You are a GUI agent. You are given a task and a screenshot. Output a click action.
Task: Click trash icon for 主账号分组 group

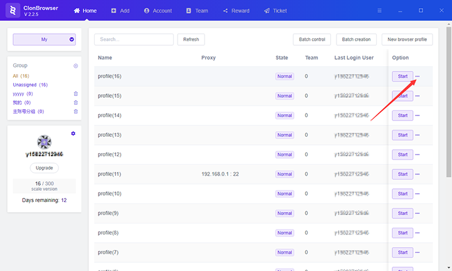pos(76,111)
